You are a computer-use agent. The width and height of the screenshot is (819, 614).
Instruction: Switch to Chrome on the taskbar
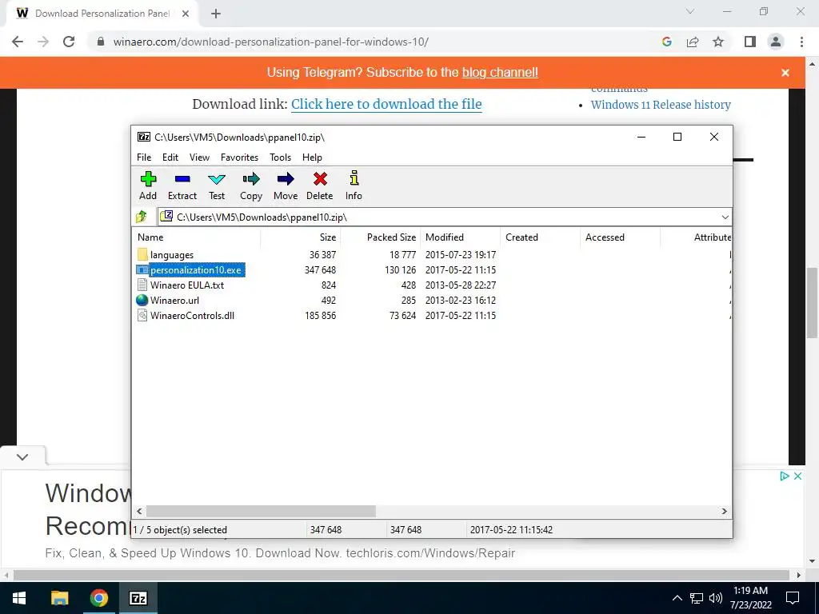pos(98,598)
